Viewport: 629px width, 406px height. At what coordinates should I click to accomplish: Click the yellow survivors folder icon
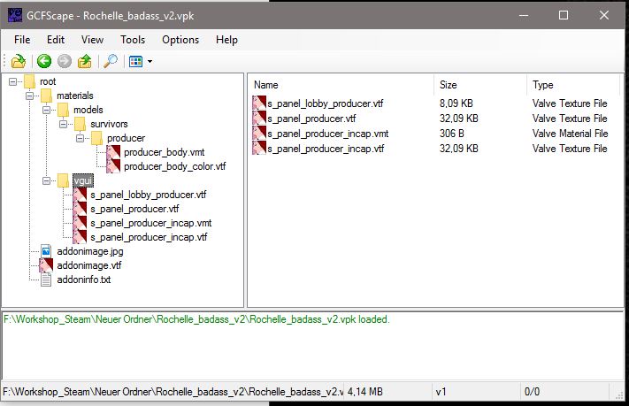80,124
